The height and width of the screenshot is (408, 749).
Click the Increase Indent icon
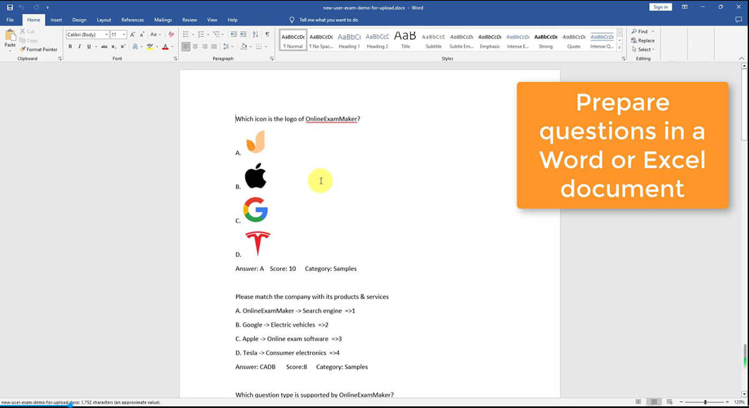tap(242, 34)
